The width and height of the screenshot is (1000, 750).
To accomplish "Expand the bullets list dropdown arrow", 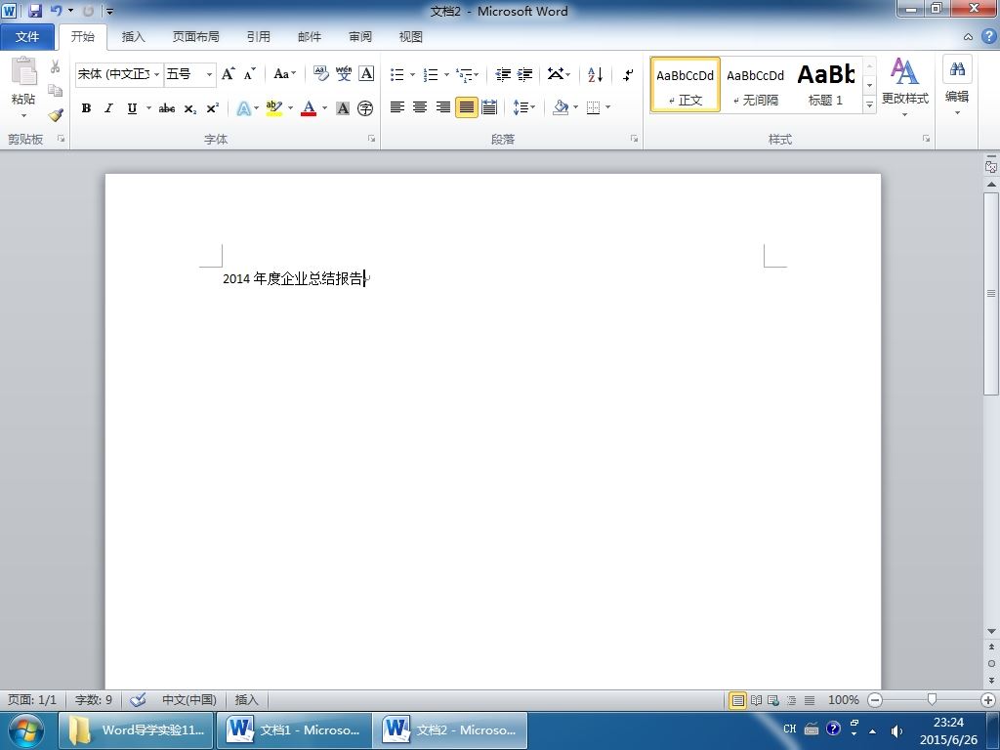I will [413, 74].
